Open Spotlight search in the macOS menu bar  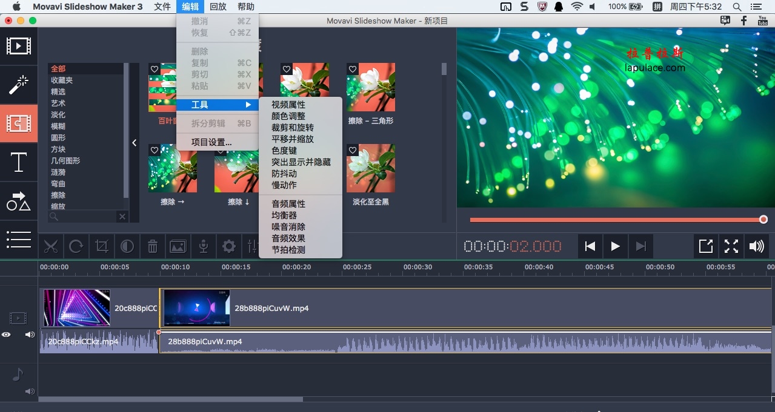[x=737, y=7]
